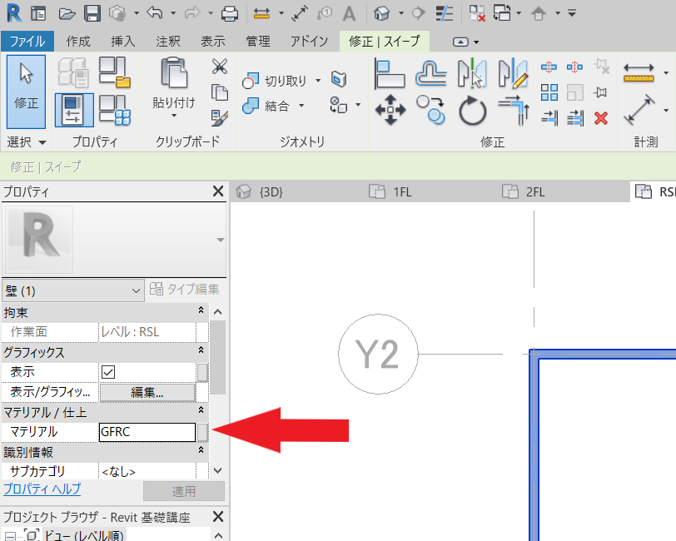This screenshot has width=676, height=541.
Task: Select Mirror - Draw Axis icon
Action: pyautogui.click(x=513, y=73)
